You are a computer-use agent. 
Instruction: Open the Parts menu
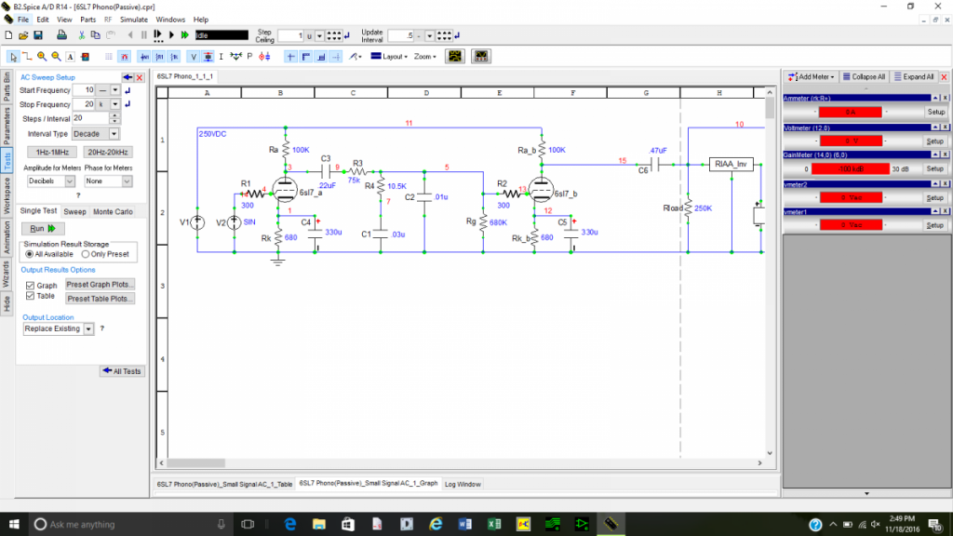point(88,20)
